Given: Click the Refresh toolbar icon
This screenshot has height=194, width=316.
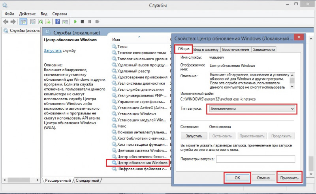Looking at the screenshot, I should coord(41,22).
